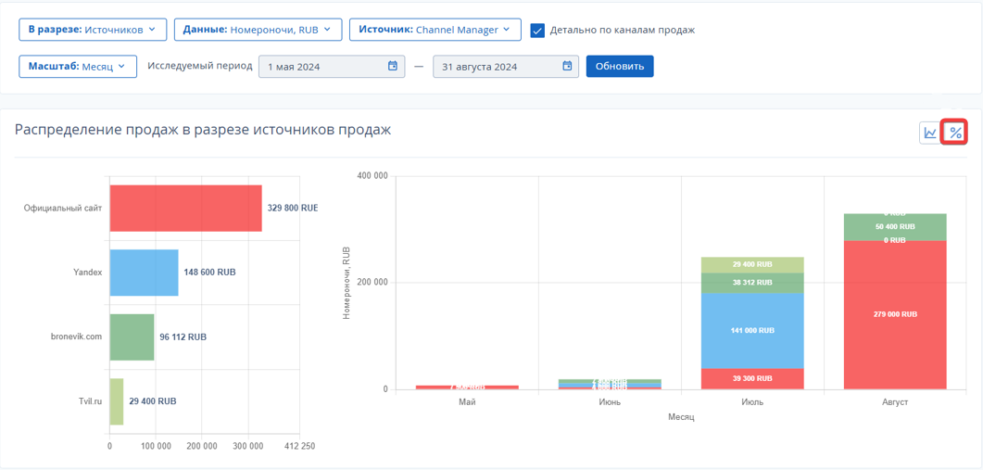This screenshot has width=983, height=470.
Task: Switch to percent view icon
Action: [955, 133]
